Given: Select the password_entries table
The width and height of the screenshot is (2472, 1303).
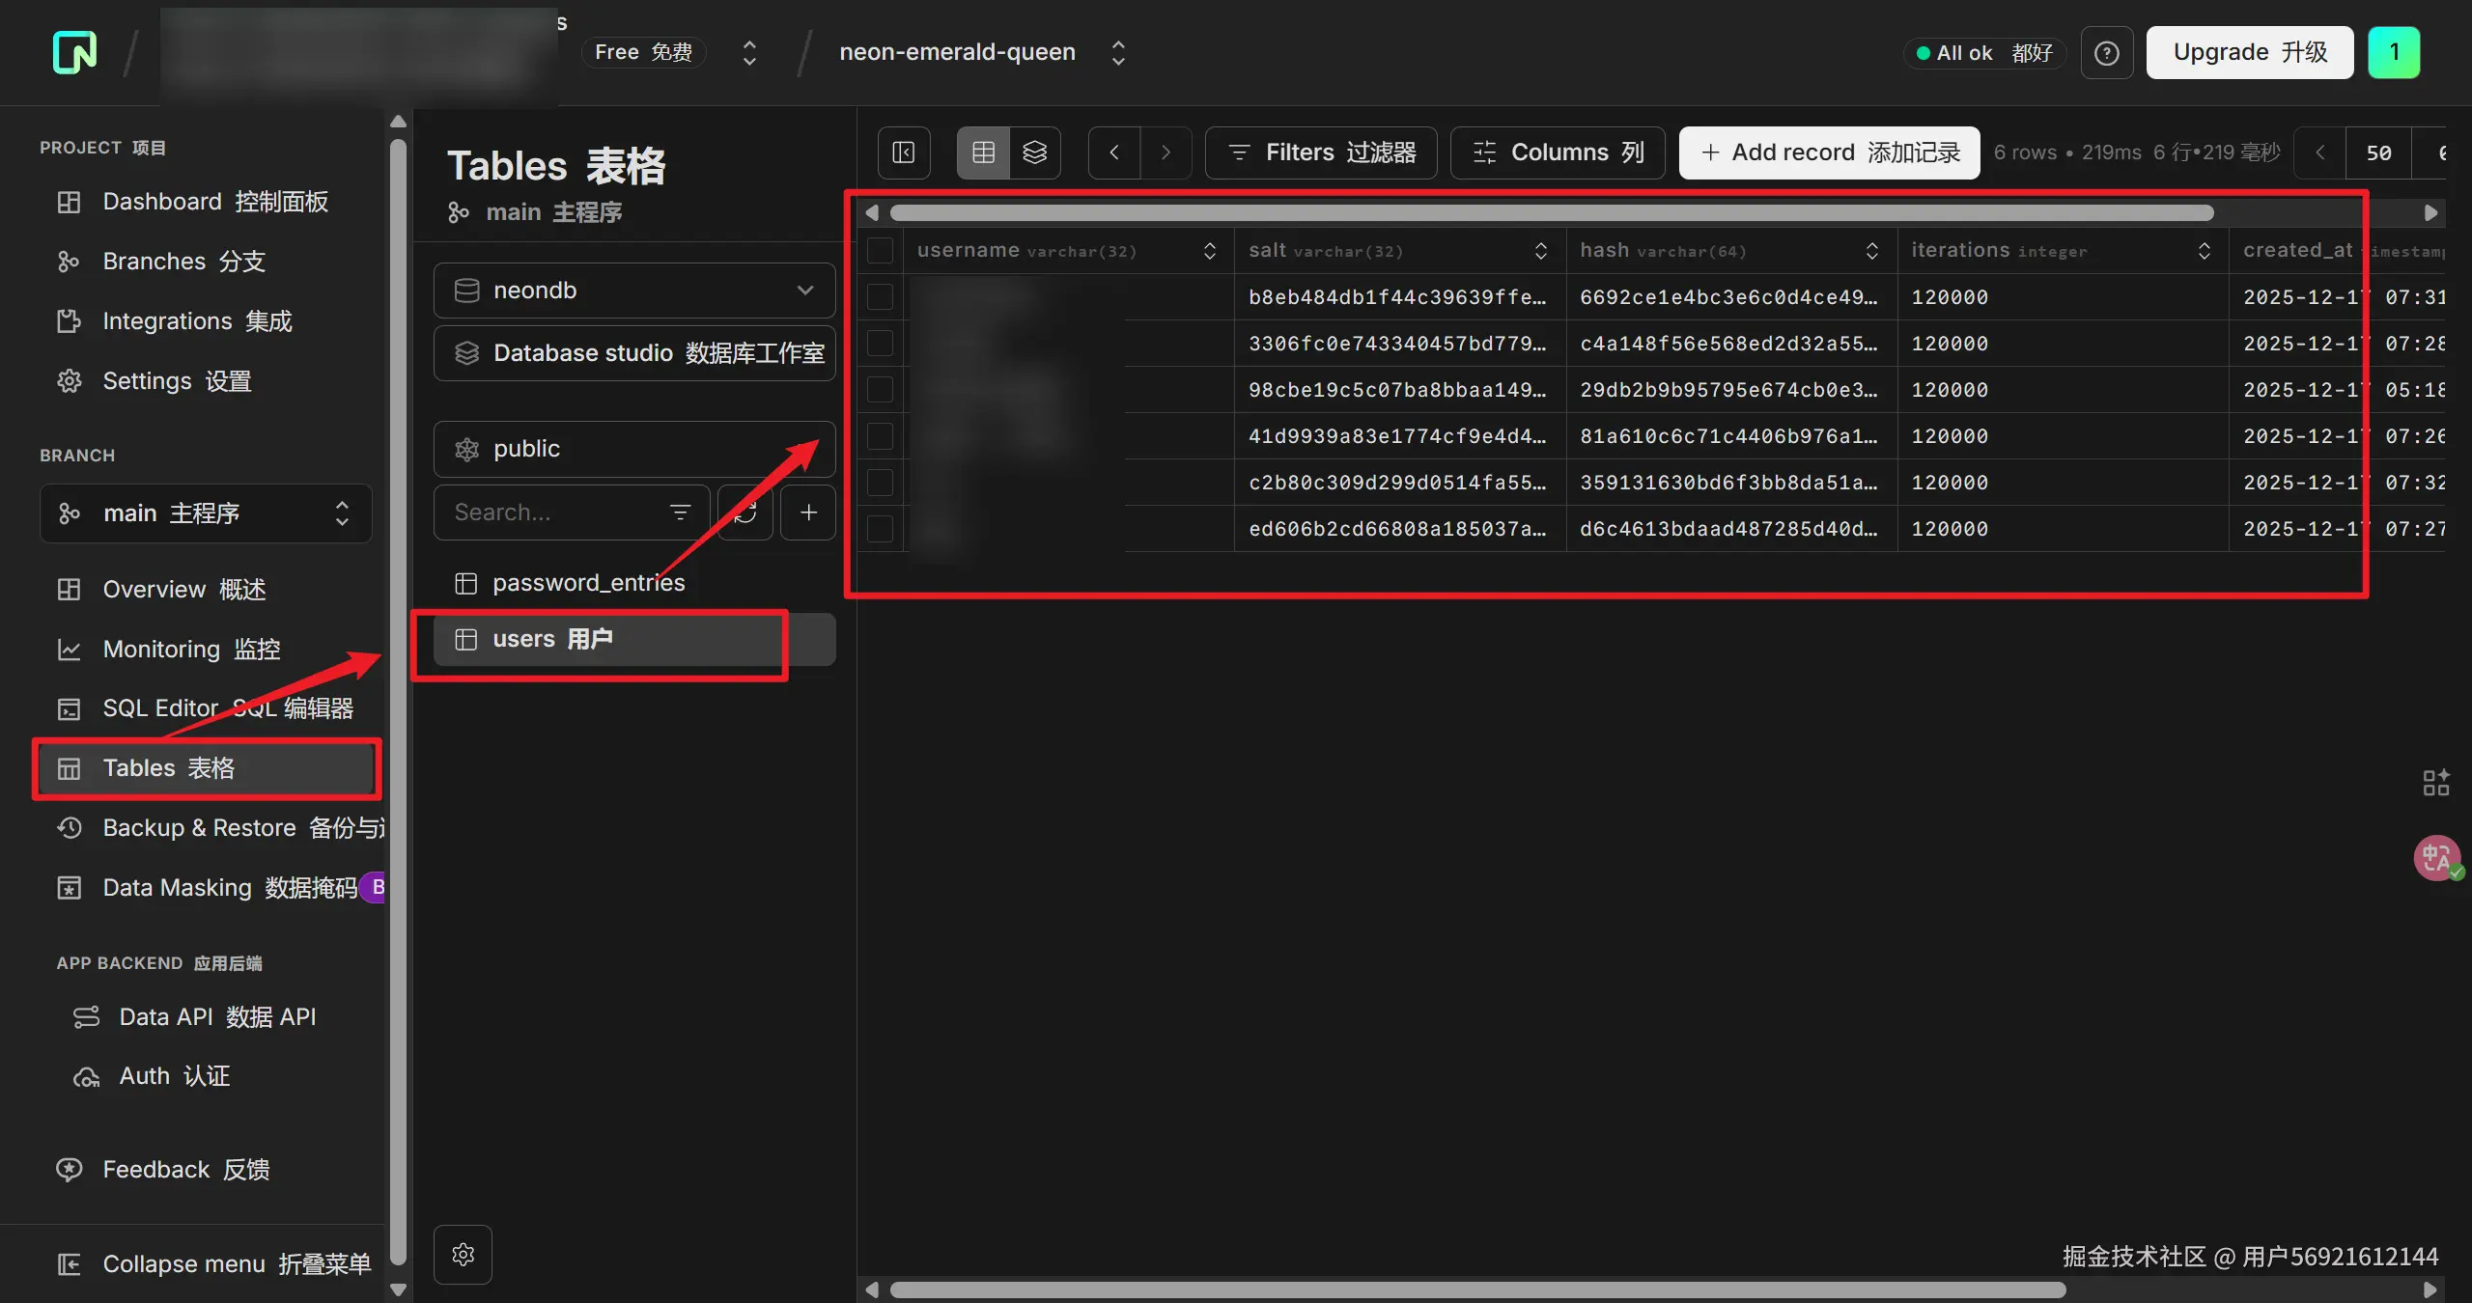Looking at the screenshot, I should coord(588,583).
